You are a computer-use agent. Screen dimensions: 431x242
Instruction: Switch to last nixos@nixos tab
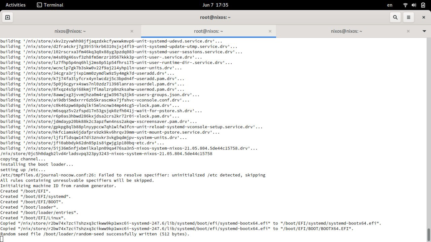tap(346, 31)
